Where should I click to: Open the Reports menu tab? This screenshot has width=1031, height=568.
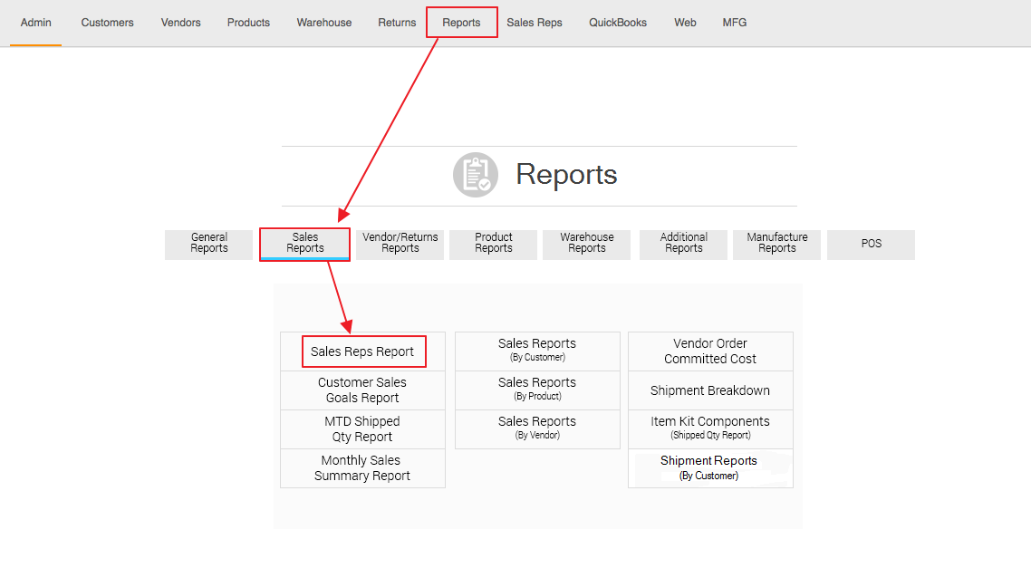(x=461, y=23)
